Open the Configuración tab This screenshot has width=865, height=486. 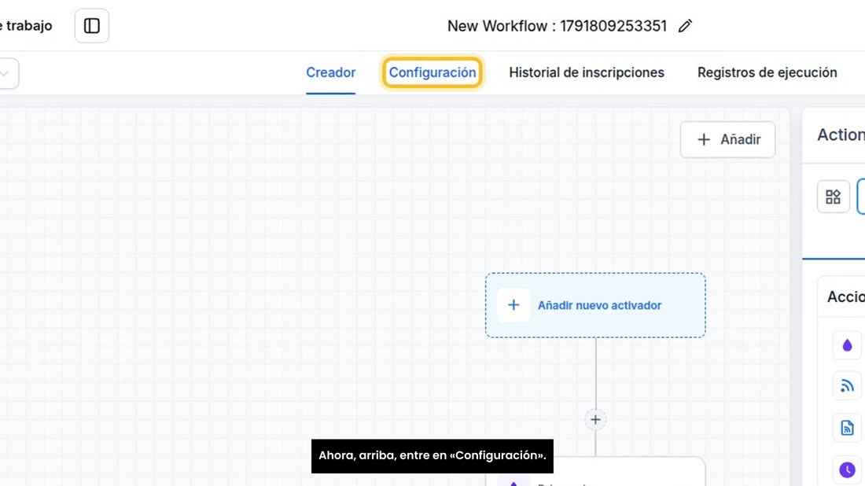[x=432, y=72]
